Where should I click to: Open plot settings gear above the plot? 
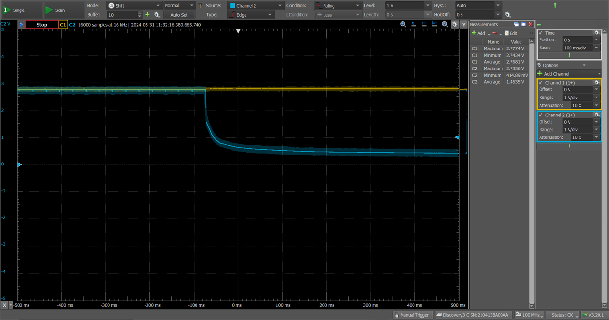pos(454,24)
